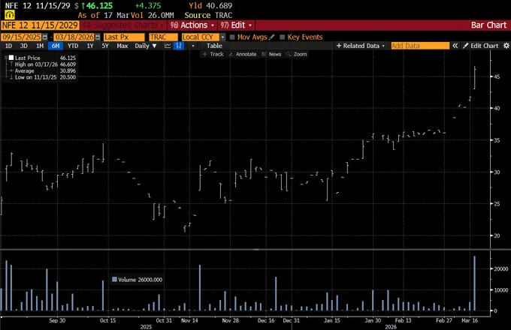Activate the Zoom magnifier tool
The width and height of the screenshot is (511, 330).
pyautogui.click(x=297, y=54)
